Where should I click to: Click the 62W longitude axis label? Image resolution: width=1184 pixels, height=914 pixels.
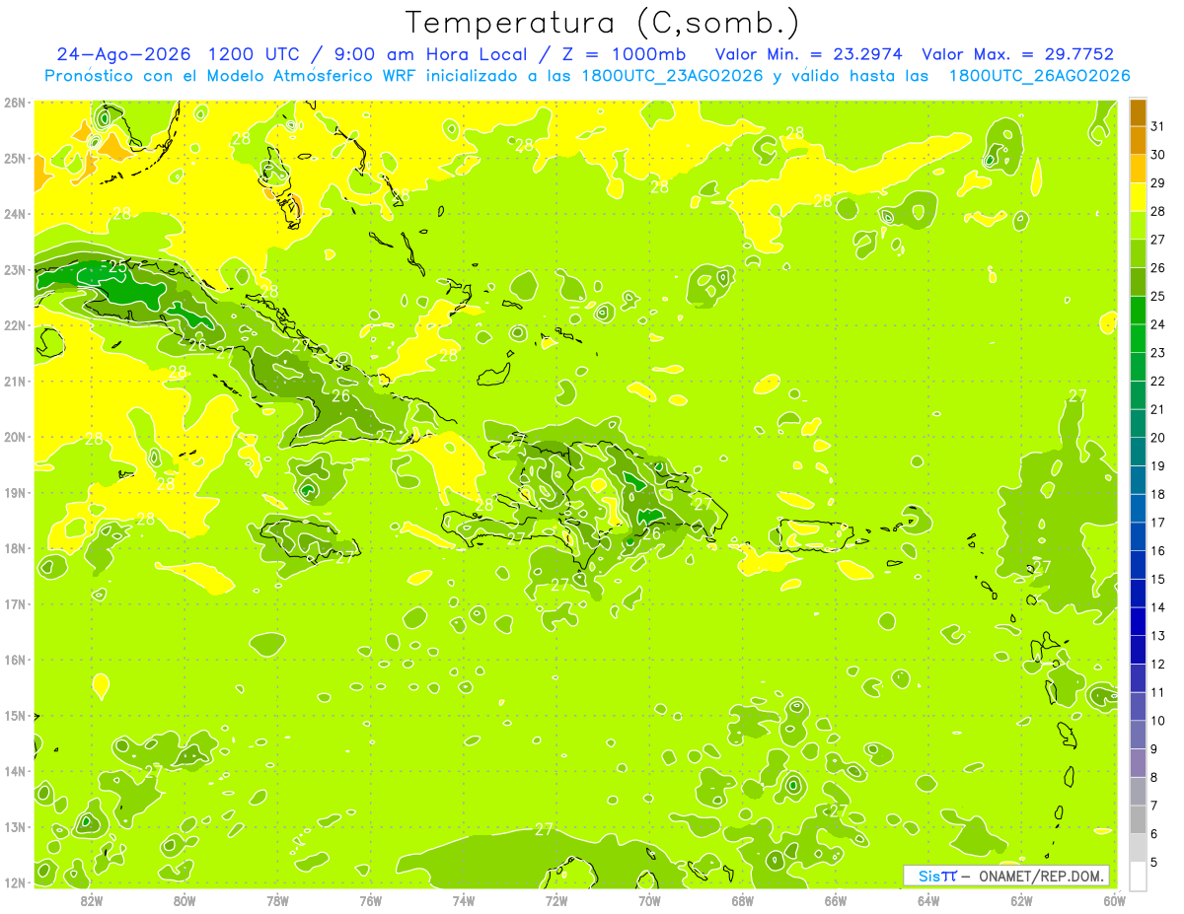[x=1022, y=900]
